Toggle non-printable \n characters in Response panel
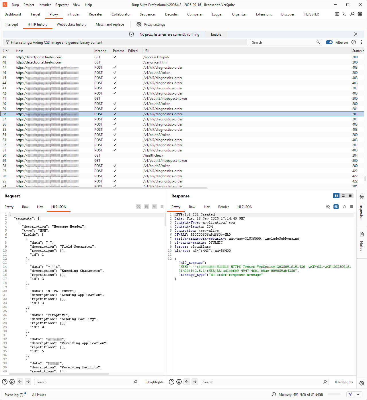The width and height of the screenshot is (367, 400). [344, 207]
